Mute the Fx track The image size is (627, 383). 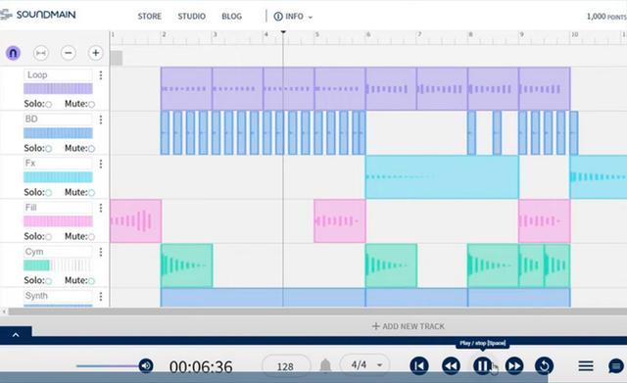(x=91, y=193)
